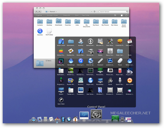Screen dimensions: 164x128
Task: Select the PUTTY.RND file
Action: click(x=49, y=32)
